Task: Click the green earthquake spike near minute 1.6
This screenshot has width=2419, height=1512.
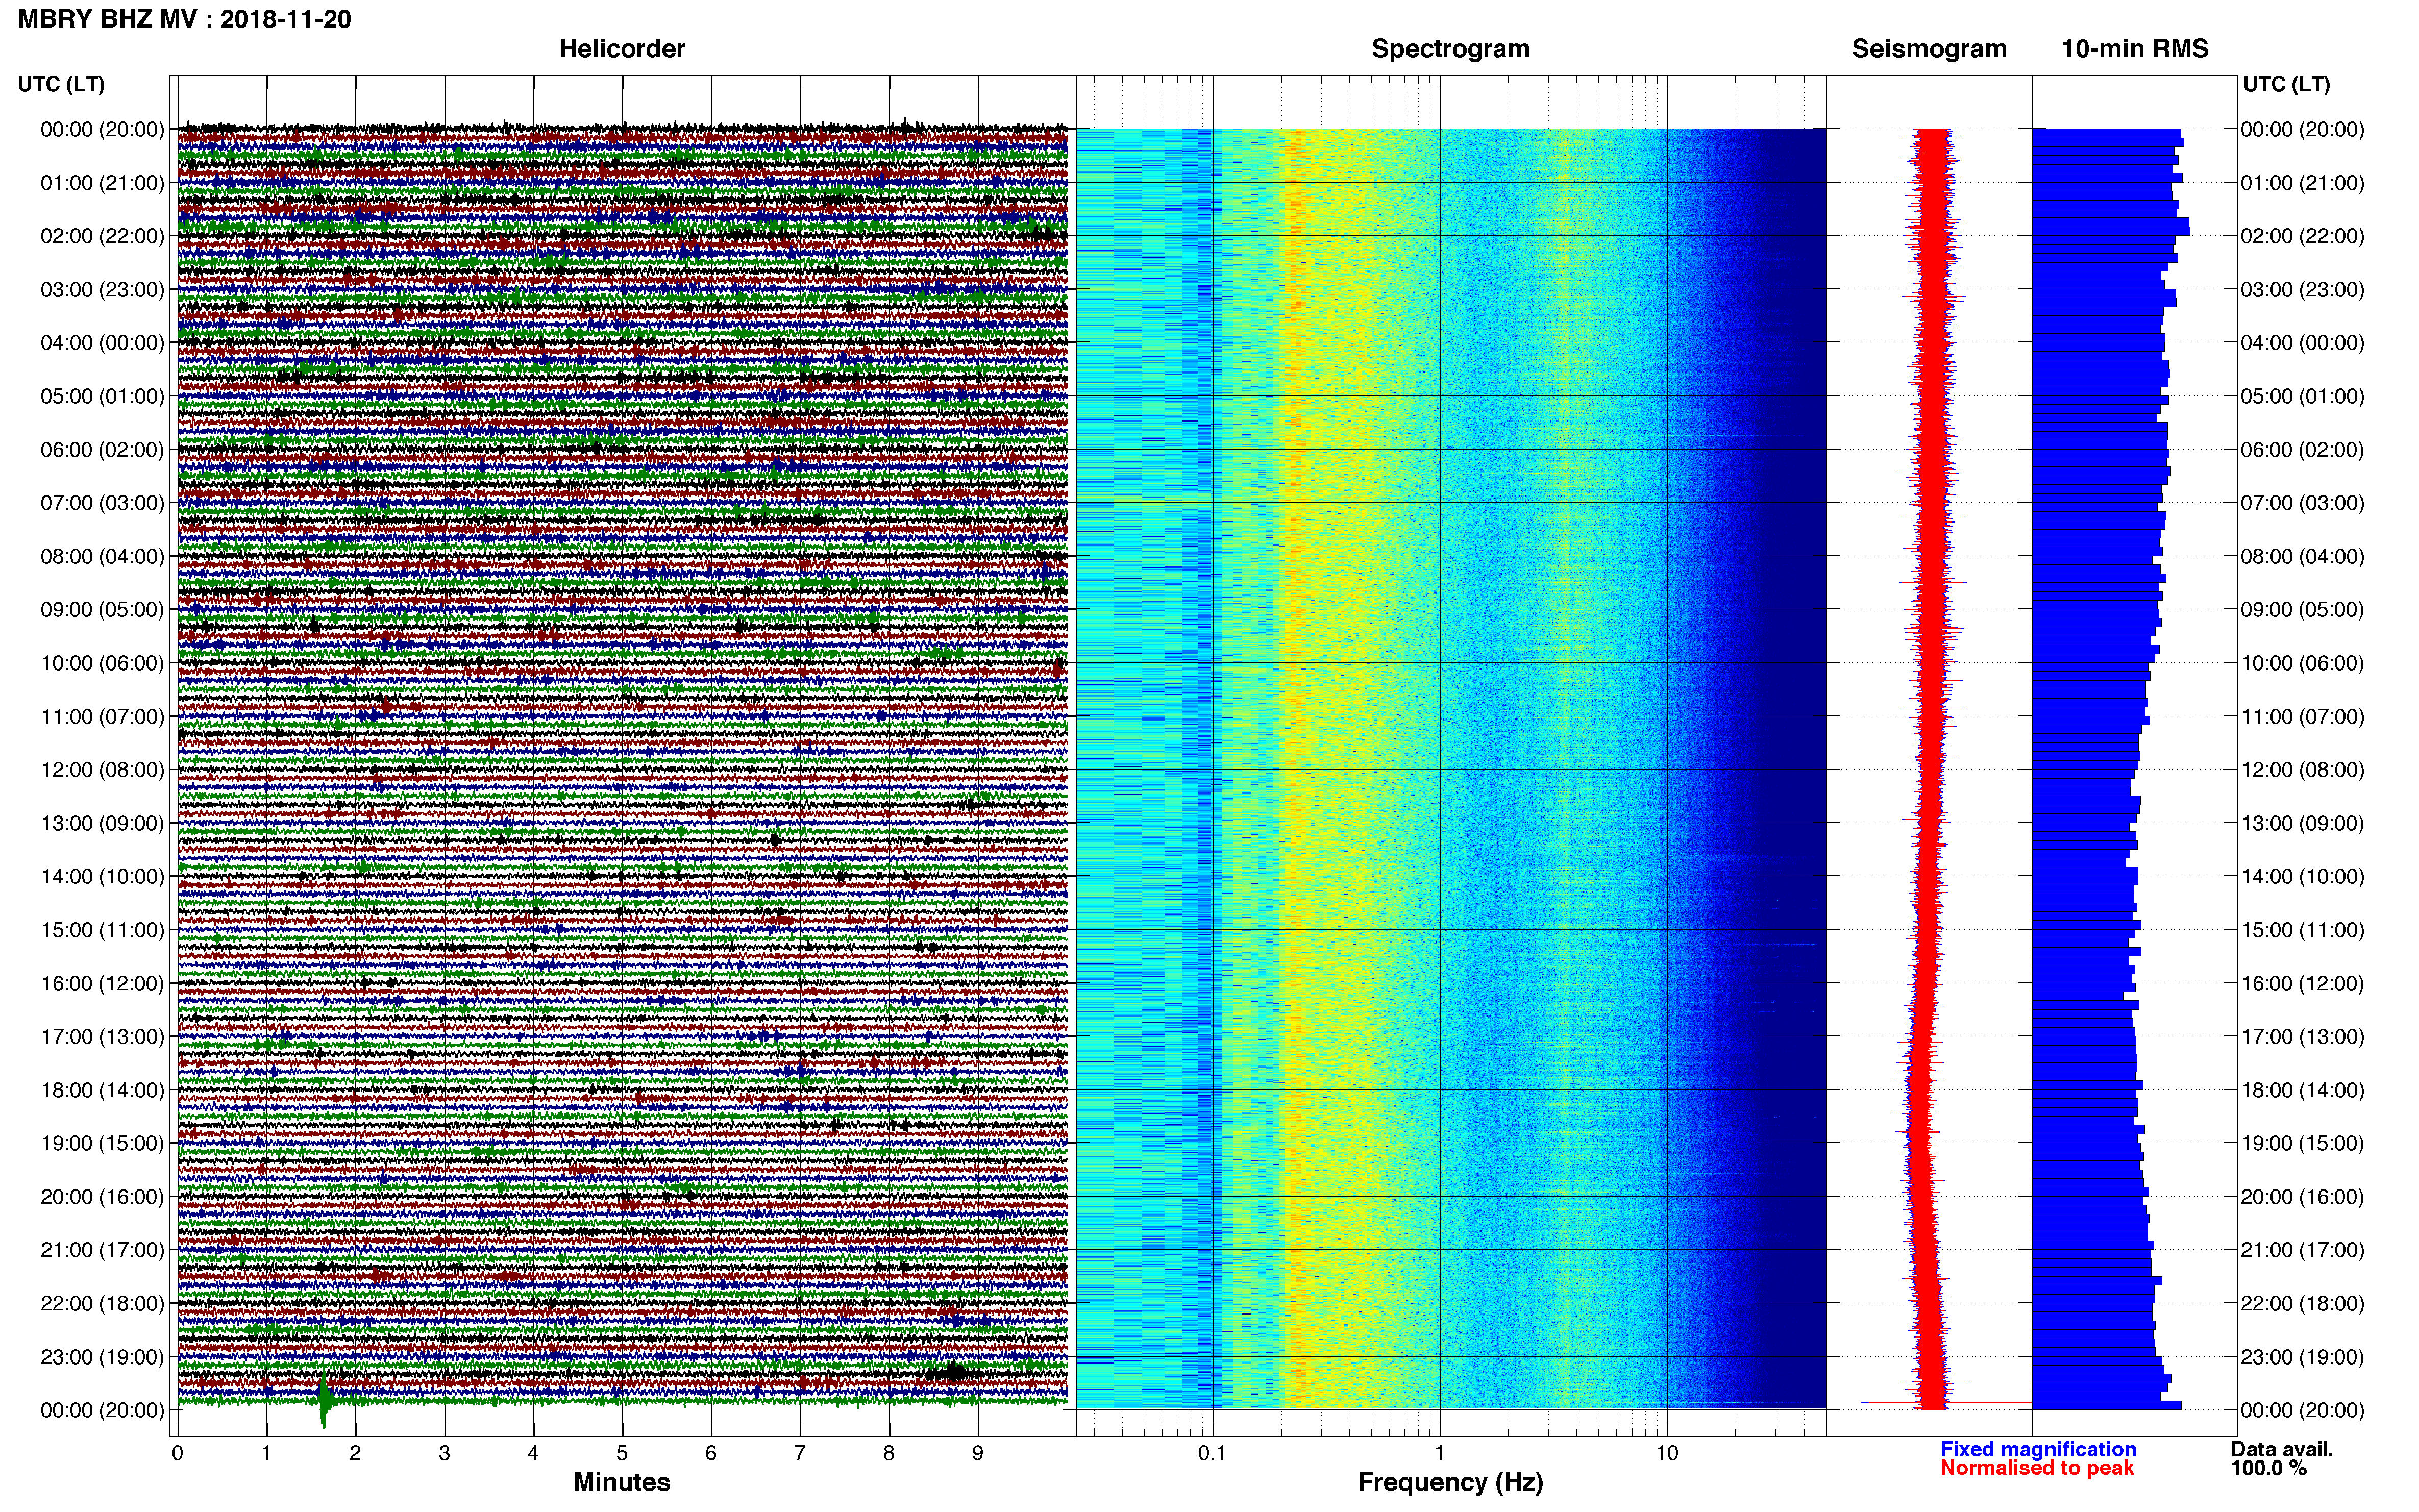Action: click(324, 1400)
